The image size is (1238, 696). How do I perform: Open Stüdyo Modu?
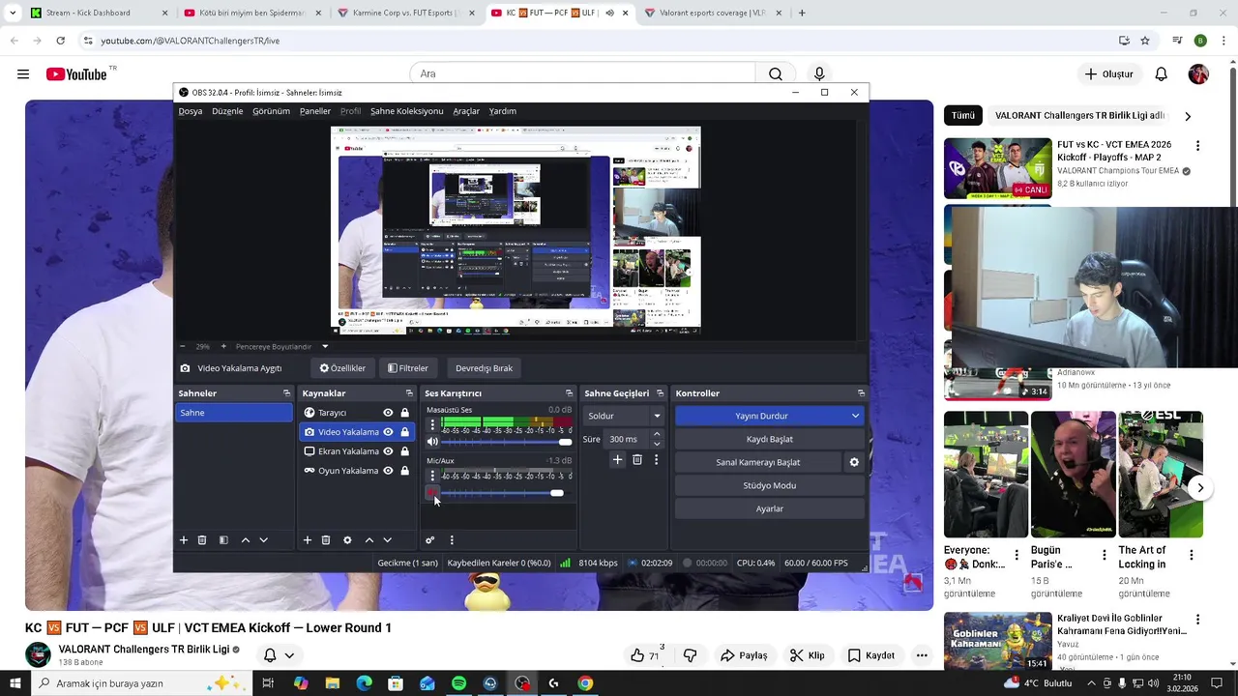[769, 485]
